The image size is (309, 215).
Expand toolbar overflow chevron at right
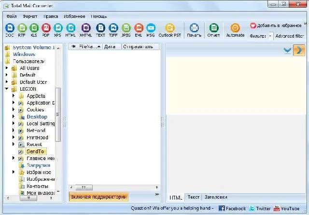tap(305, 24)
